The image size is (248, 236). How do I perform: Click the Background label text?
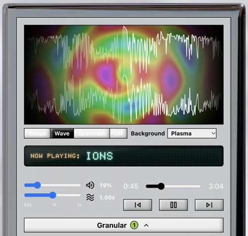click(x=148, y=133)
